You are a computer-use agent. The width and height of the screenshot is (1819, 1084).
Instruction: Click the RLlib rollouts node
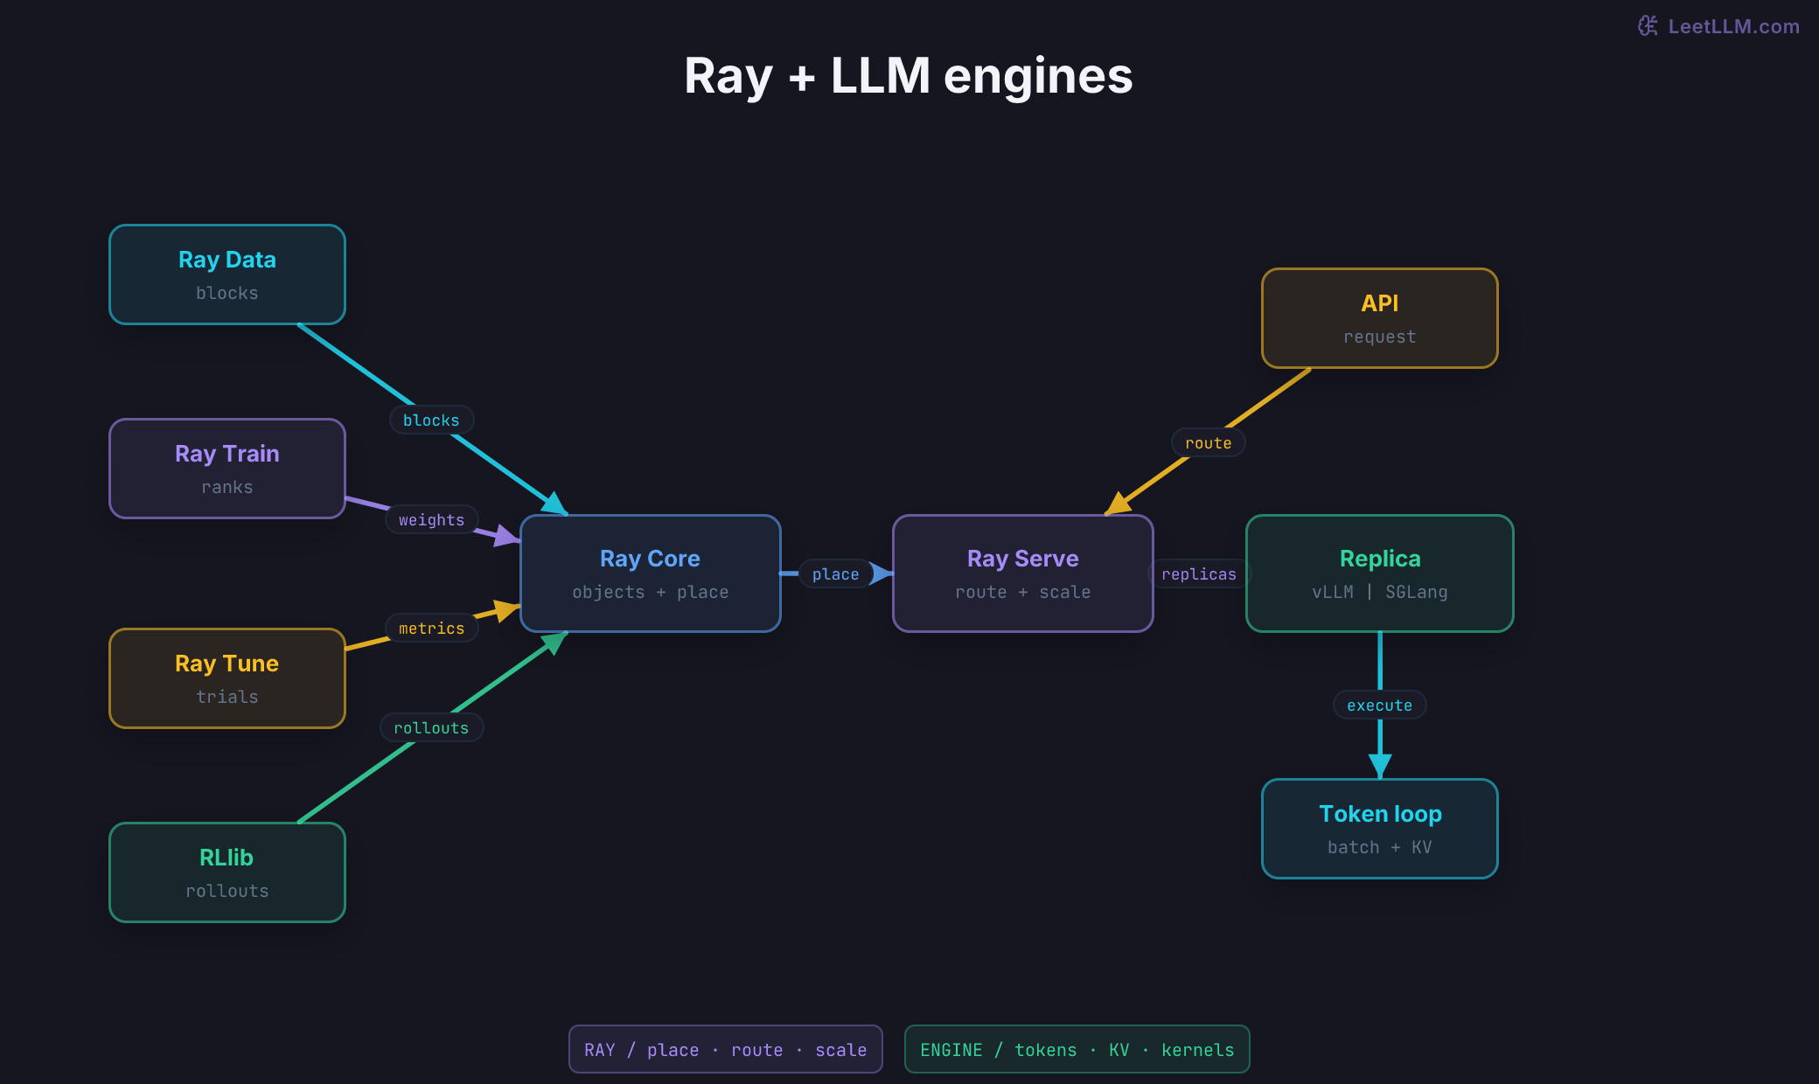(227, 872)
